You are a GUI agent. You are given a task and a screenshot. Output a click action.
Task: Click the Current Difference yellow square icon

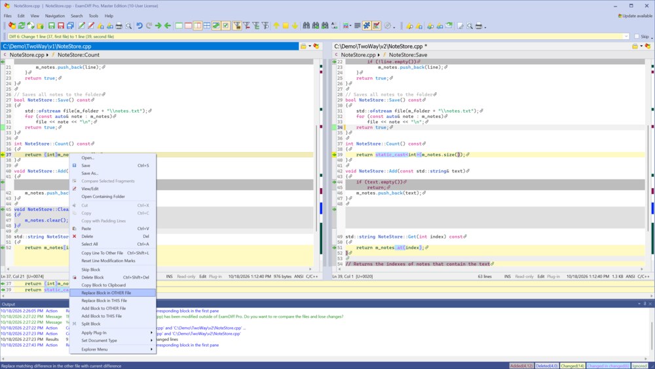pyautogui.click(x=286, y=26)
